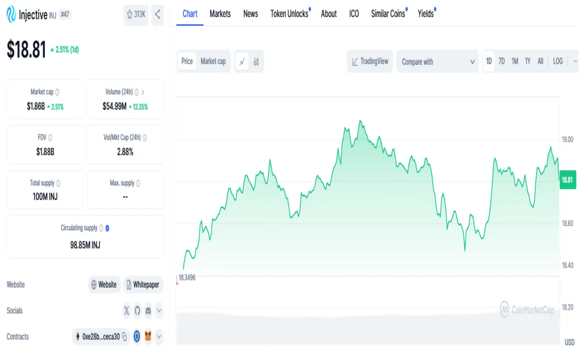The height and width of the screenshot is (353, 583).
Task: Open the Discord social icon
Action: 148,311
